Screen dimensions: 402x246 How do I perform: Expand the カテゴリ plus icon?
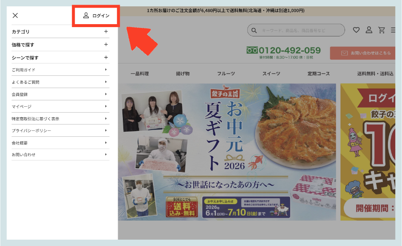(106, 31)
